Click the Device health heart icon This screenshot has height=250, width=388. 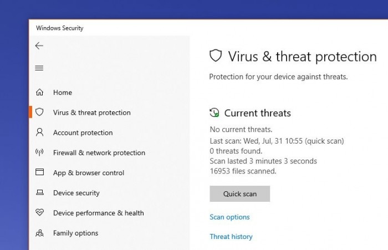coord(39,212)
